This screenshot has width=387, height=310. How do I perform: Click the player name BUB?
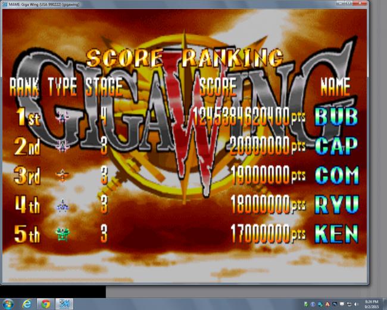336,117
